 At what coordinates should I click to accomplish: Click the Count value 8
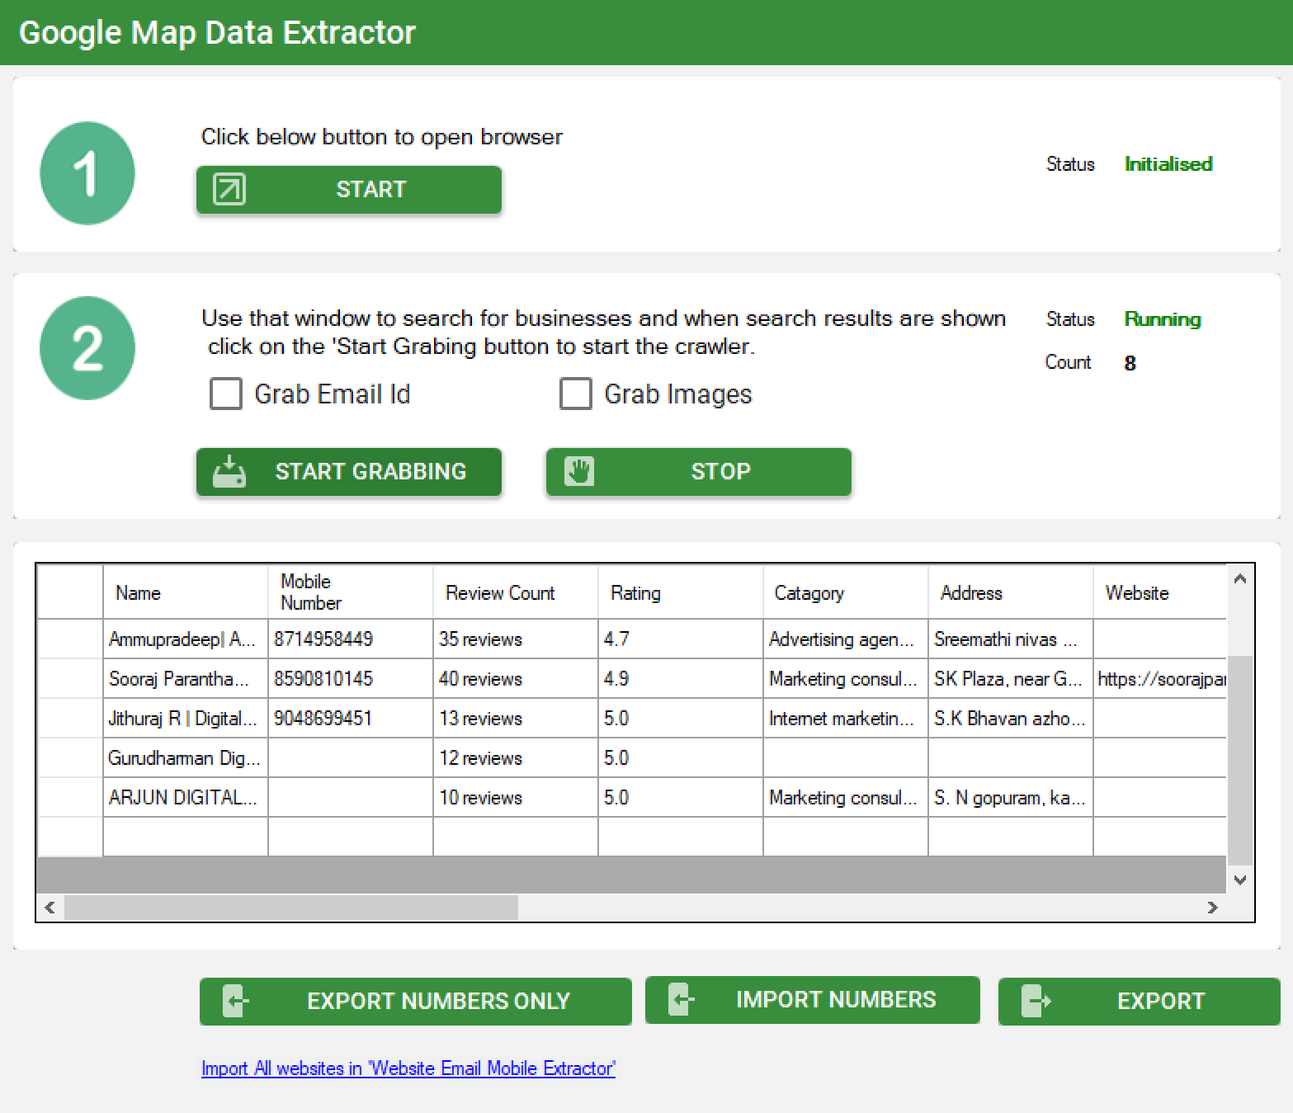(x=1130, y=363)
